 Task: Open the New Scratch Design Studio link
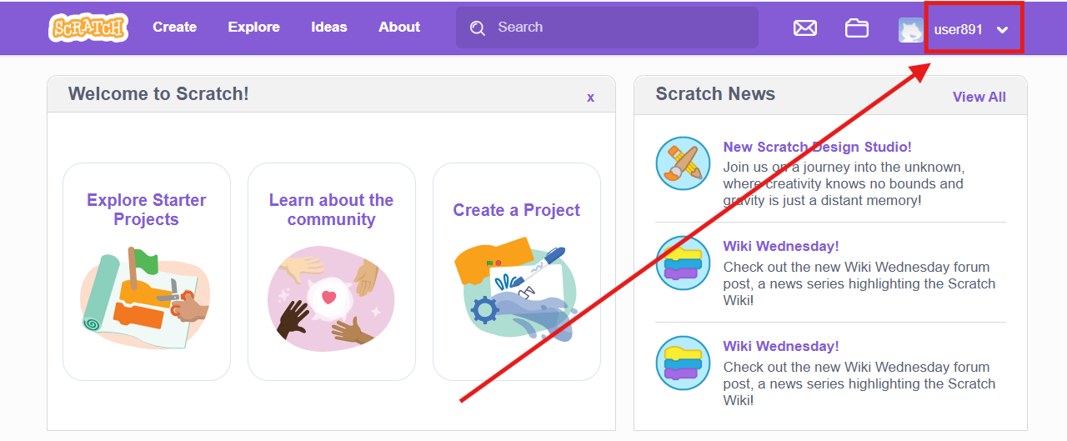(817, 147)
